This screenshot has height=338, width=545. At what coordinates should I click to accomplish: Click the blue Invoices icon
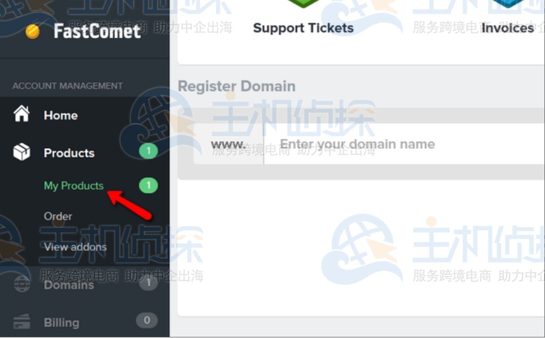coord(507,3)
